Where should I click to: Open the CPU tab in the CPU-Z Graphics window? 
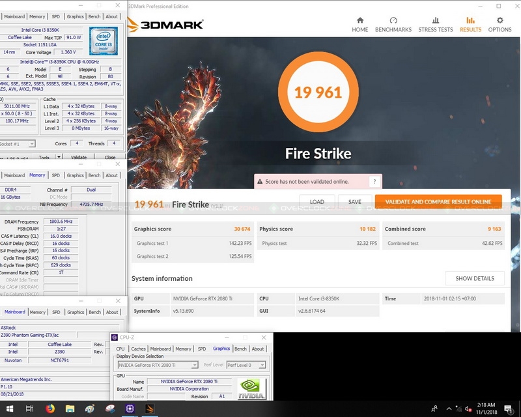120,349
